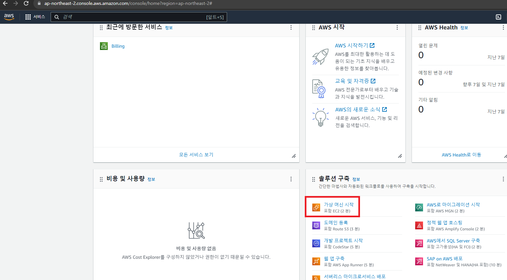Reload the page with refresh icon
The width and height of the screenshot is (507, 280).
click(x=26, y=4)
